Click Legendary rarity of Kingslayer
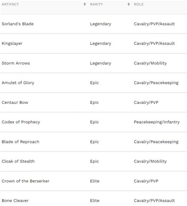The height and width of the screenshot is (206, 187). coord(101,43)
